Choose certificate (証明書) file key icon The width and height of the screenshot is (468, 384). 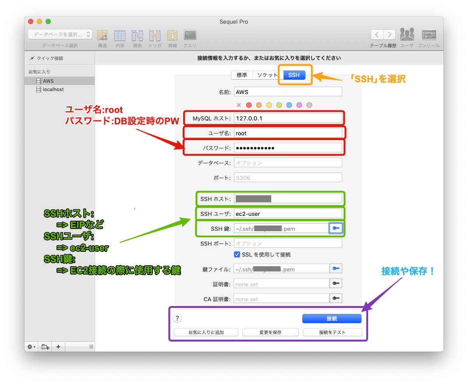(336, 284)
